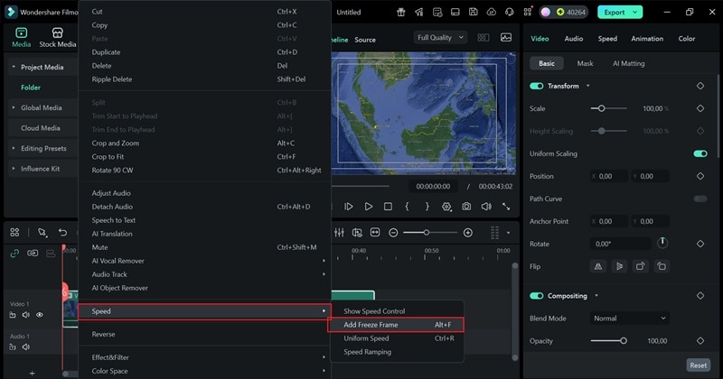Viewport: 723px width, 379px height.
Task: Switch to the Mask sub-tab
Action: coord(585,63)
